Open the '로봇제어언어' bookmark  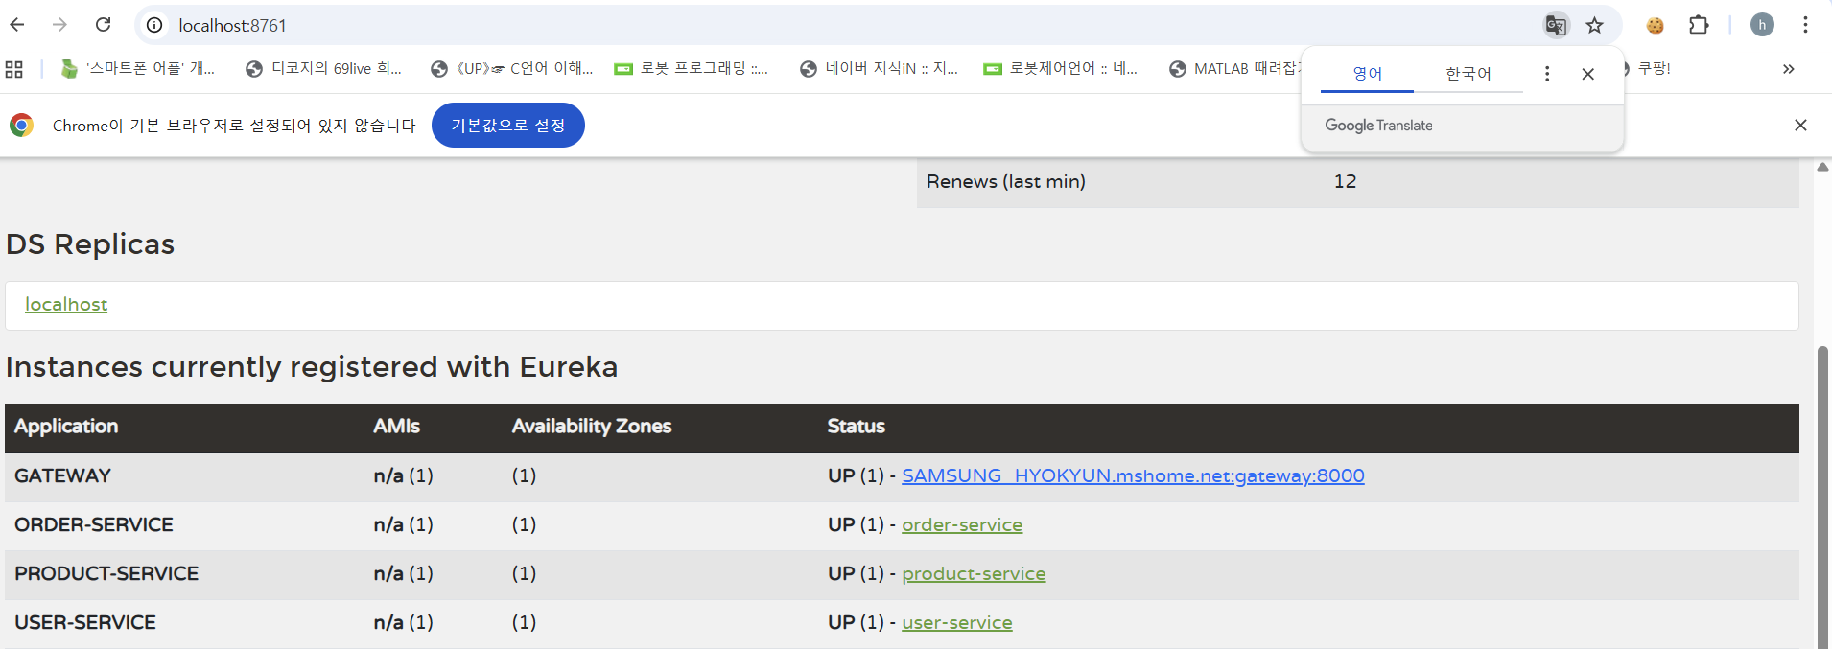click(x=1061, y=69)
